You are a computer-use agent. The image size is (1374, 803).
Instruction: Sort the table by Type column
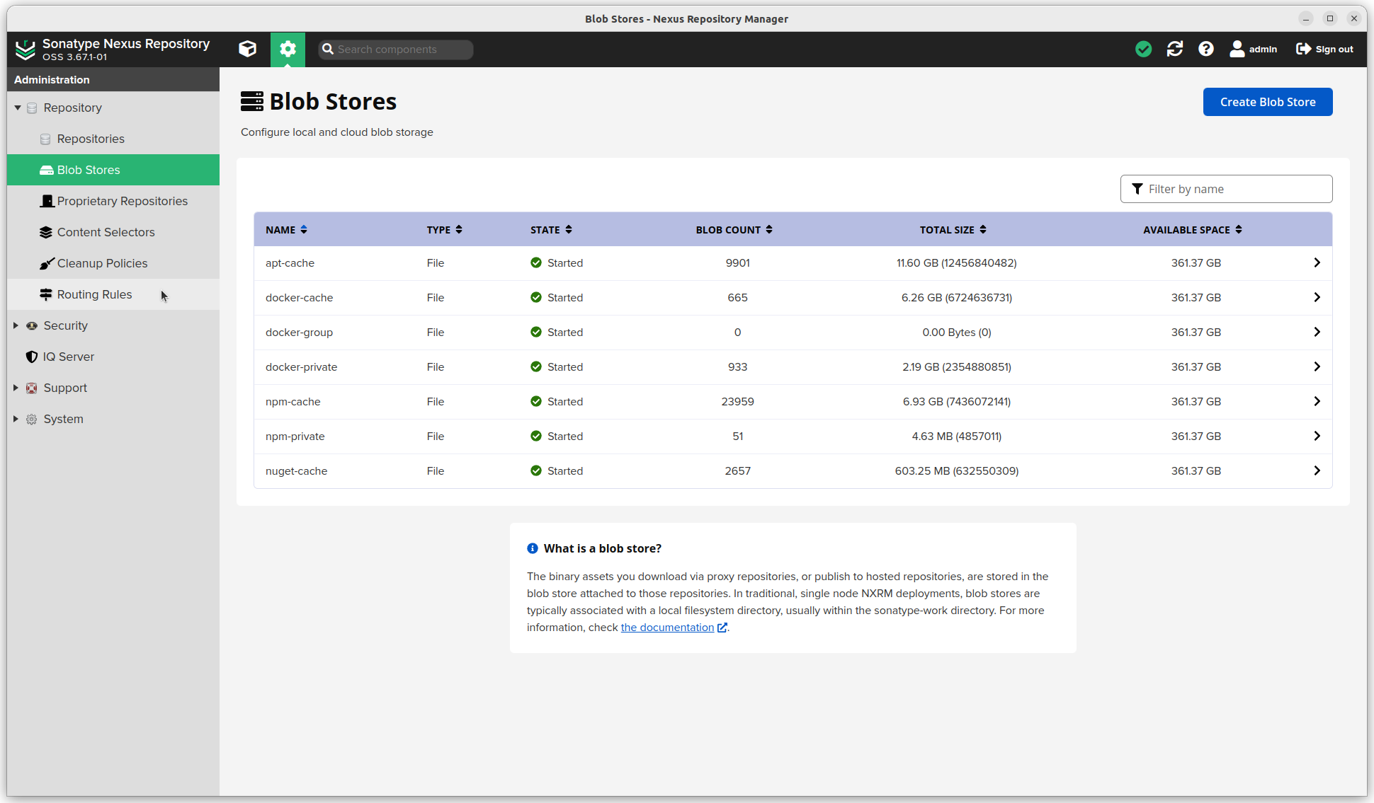point(444,230)
